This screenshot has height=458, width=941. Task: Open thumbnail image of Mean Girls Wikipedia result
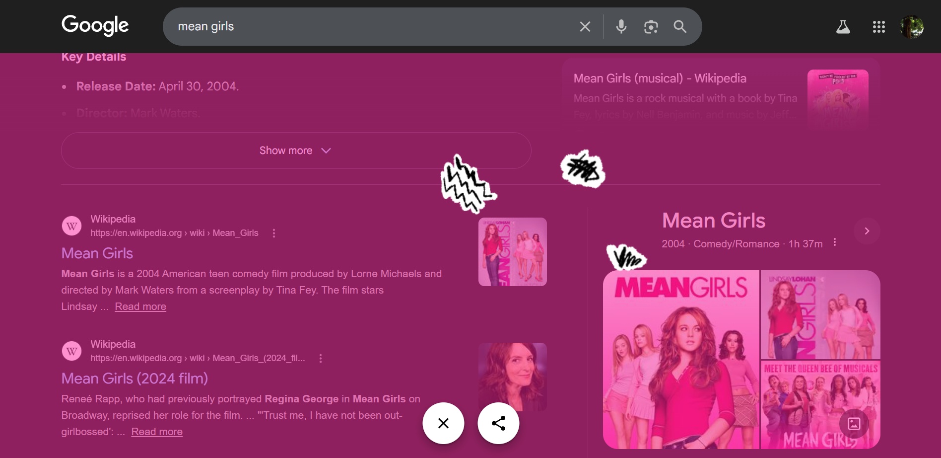point(513,252)
